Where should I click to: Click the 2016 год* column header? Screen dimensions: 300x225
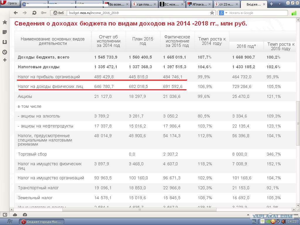246,46
